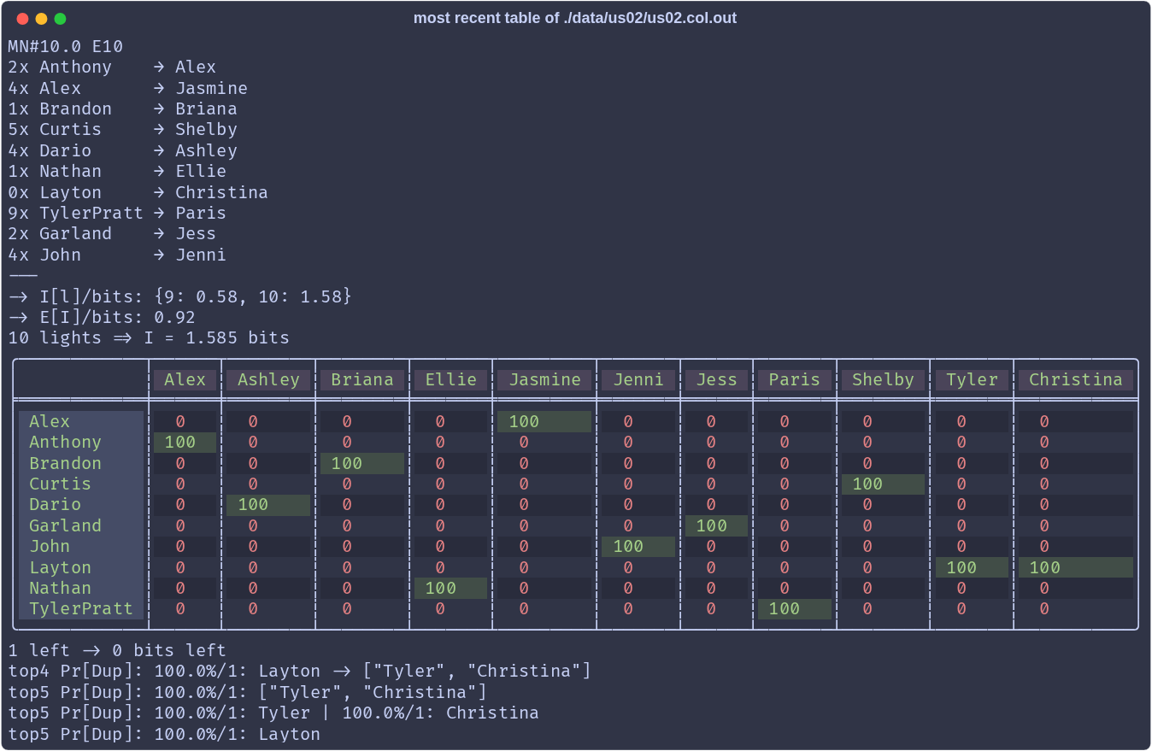Screen dimensions: 1152x751
Task: Click the Ellie column header
Action: (x=451, y=380)
